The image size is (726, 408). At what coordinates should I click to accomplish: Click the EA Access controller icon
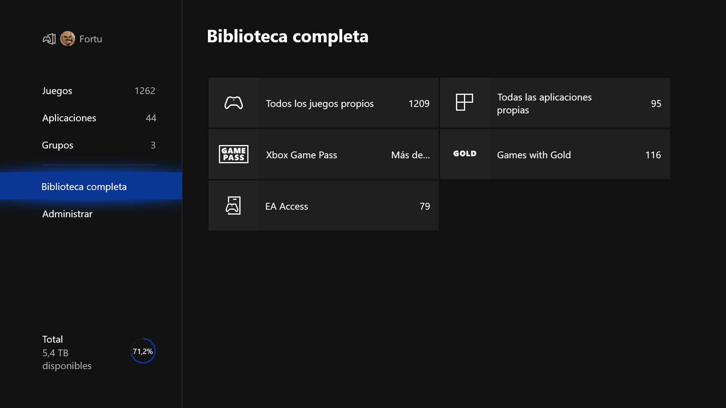coord(233,206)
